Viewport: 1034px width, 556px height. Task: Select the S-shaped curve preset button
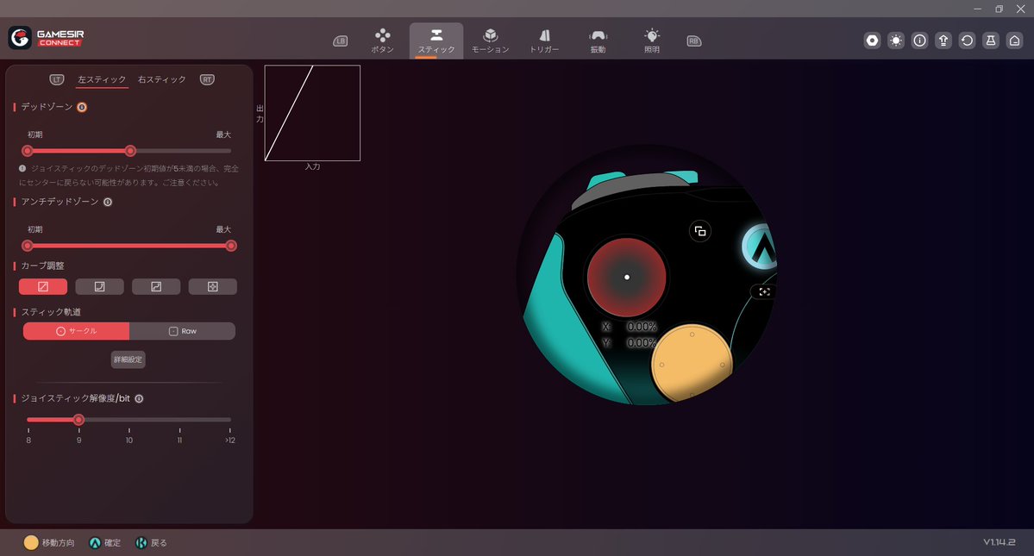click(156, 286)
